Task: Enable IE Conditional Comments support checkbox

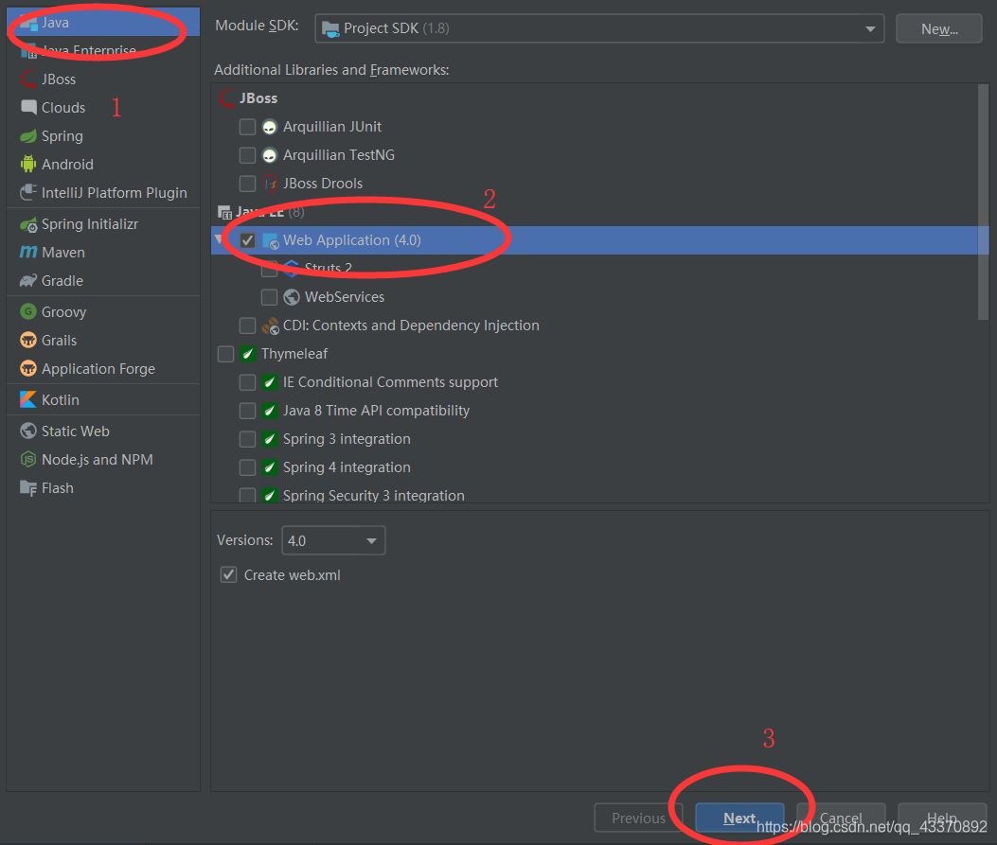Action: click(247, 382)
